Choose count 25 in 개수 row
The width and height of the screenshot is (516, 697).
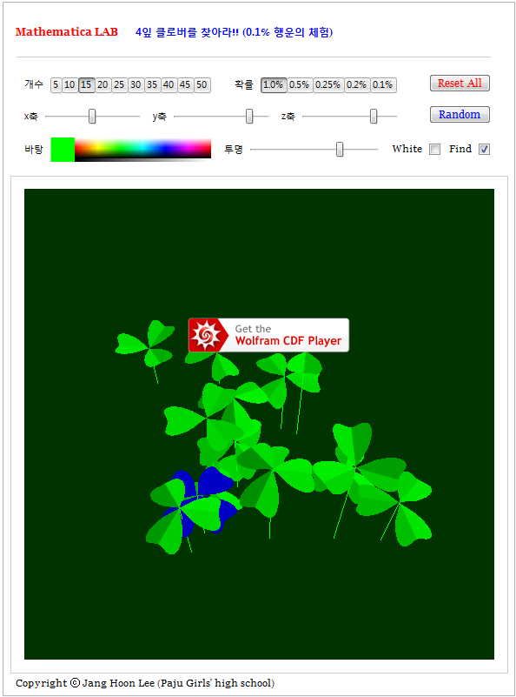click(x=119, y=85)
